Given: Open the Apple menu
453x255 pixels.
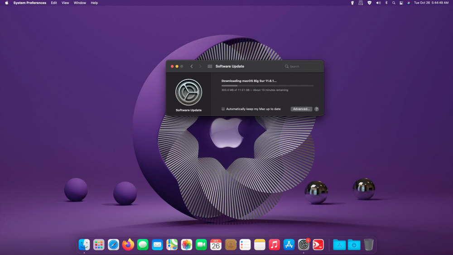Looking at the screenshot, I should pyautogui.click(x=7, y=3).
